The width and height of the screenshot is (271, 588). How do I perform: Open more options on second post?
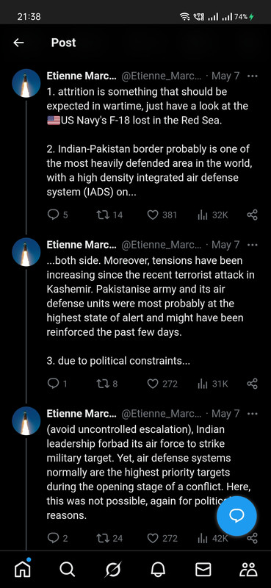pos(253,245)
